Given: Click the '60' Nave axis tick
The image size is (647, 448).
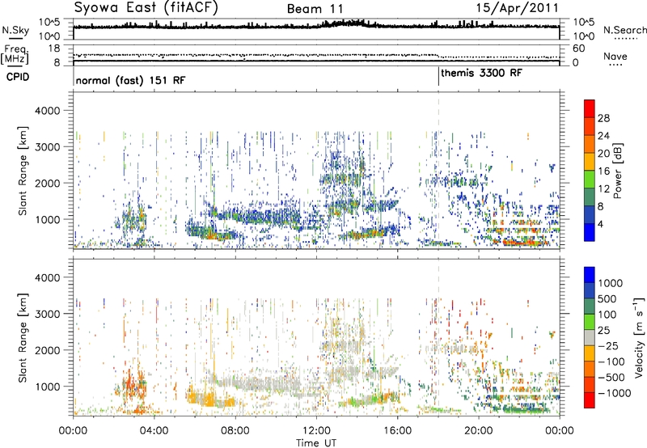Looking at the screenshot, I should click(579, 49).
